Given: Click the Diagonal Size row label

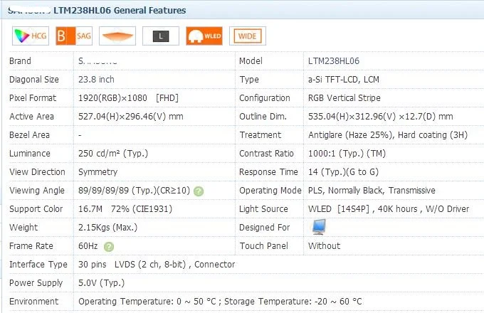Looking at the screenshot, I should coord(34,80).
